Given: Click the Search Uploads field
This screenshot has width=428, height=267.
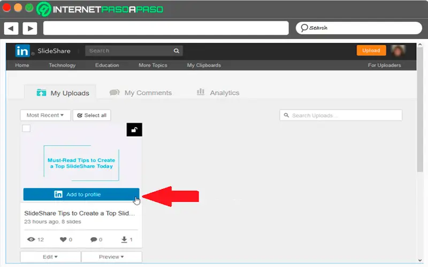Looking at the screenshot, I should [341, 115].
